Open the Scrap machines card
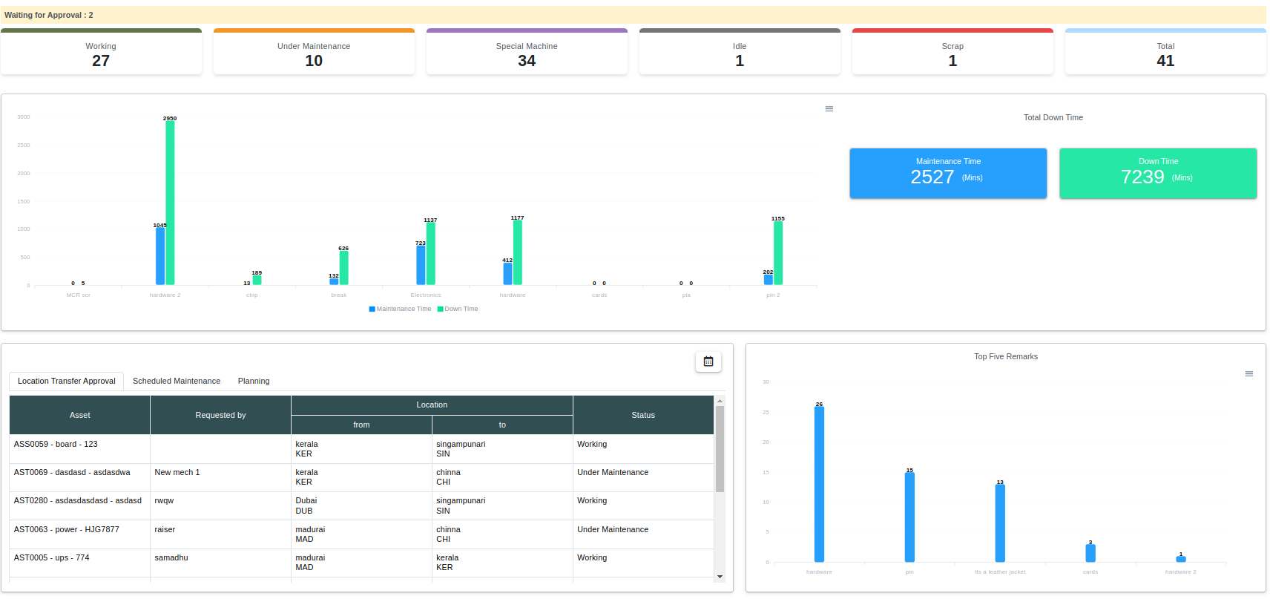Viewport: 1270px width, 599px height. click(x=952, y=53)
